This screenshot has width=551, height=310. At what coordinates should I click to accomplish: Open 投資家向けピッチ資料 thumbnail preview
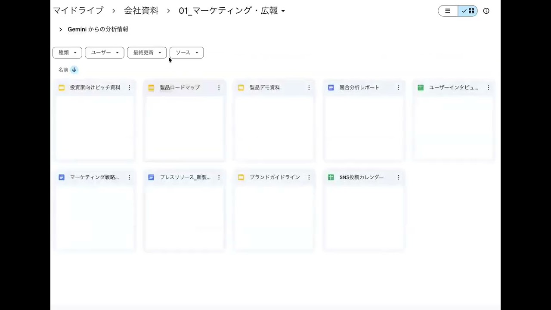(95, 127)
